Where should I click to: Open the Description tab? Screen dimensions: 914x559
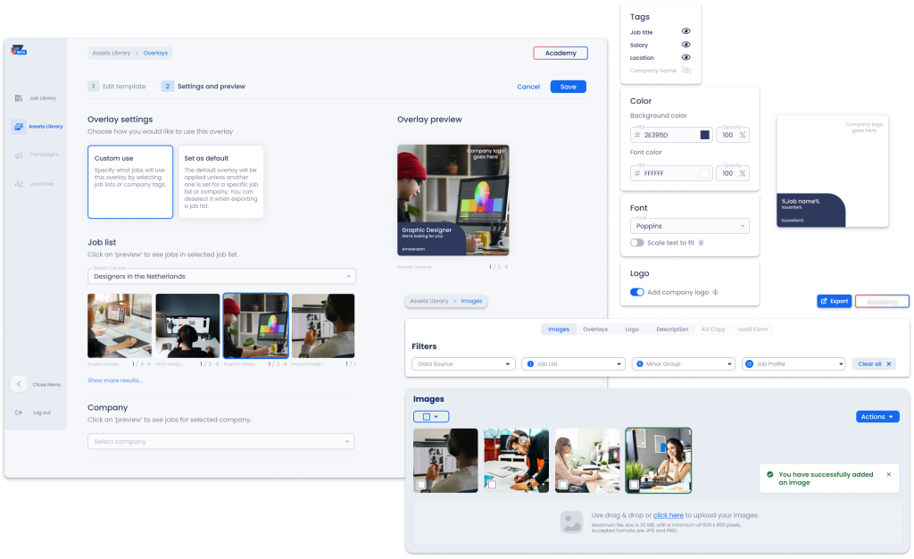coord(672,330)
